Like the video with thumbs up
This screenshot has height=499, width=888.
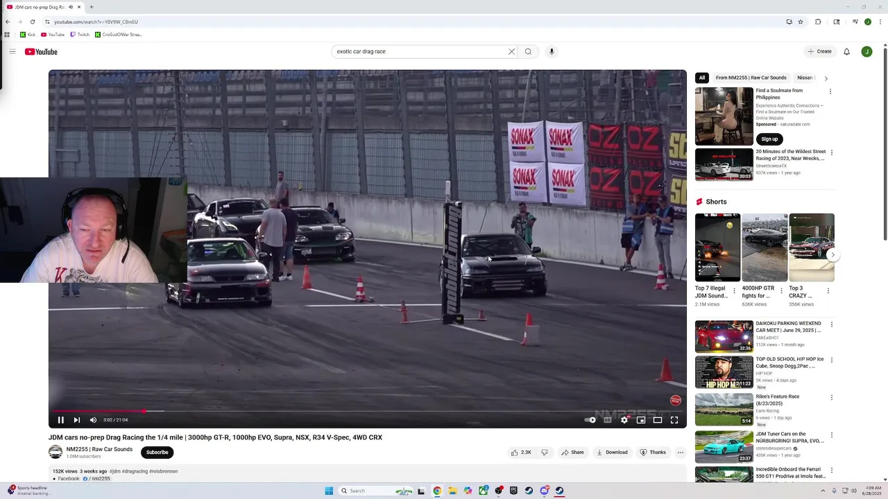tap(521, 453)
